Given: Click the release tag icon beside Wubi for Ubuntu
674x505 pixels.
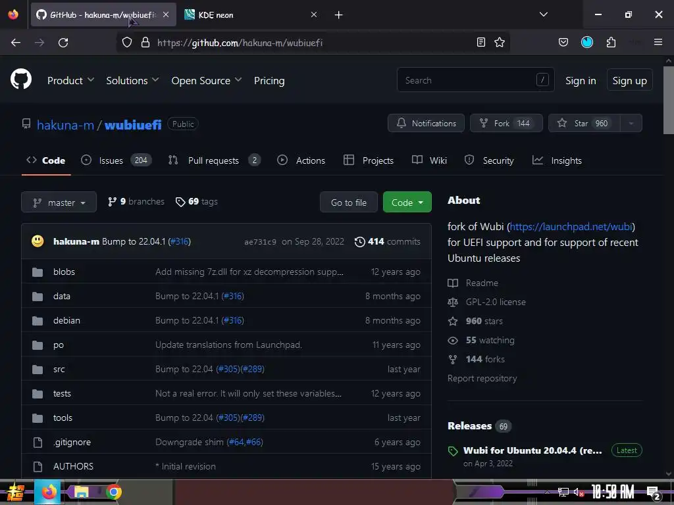Looking at the screenshot, I should coord(453,451).
